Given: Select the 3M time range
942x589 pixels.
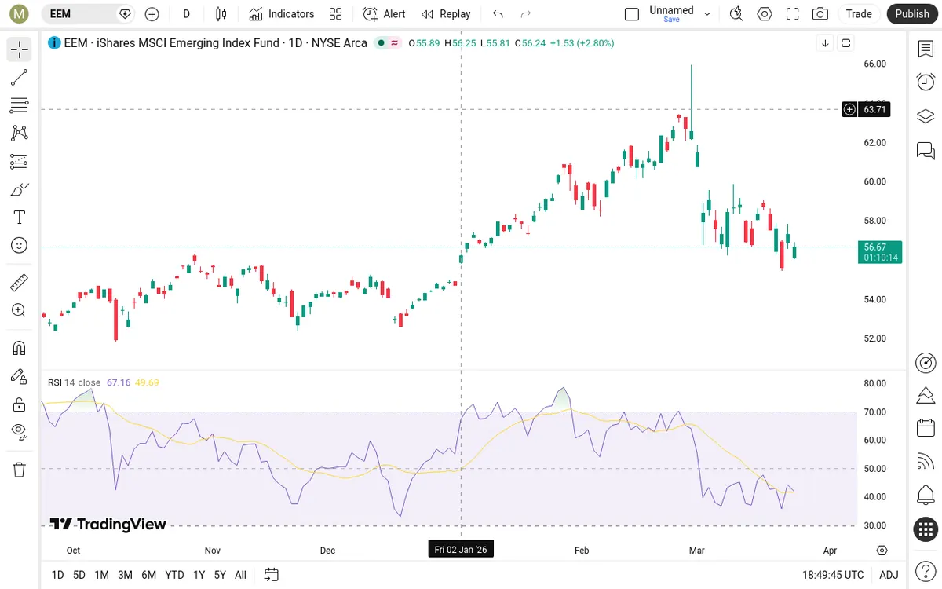Looking at the screenshot, I should click(125, 575).
